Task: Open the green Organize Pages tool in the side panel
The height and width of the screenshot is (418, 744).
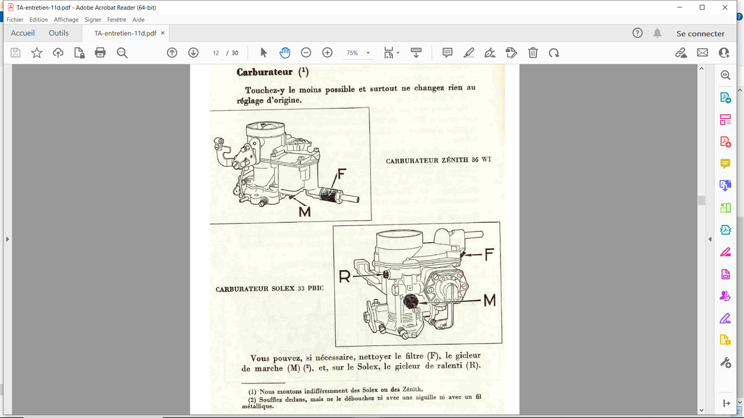Action: tap(725, 208)
